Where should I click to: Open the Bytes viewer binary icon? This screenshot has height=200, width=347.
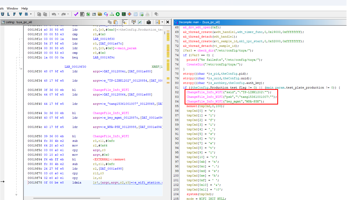[82, 14]
